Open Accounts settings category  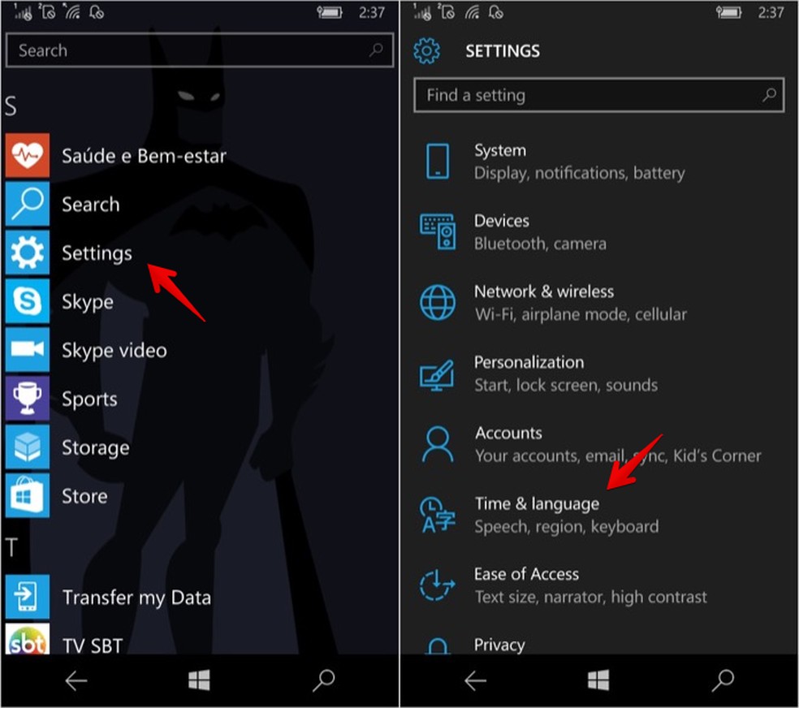pyautogui.click(x=598, y=444)
